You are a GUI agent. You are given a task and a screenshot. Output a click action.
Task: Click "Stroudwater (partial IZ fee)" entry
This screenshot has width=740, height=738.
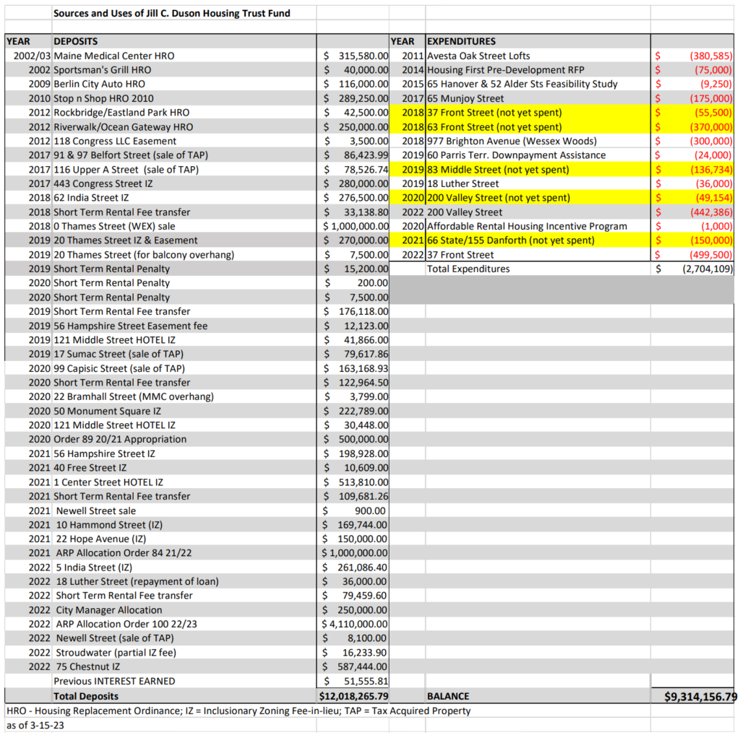[x=116, y=653]
